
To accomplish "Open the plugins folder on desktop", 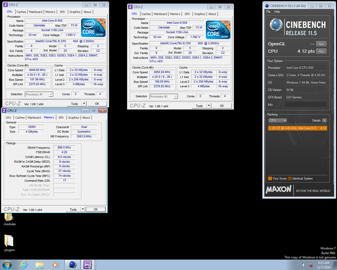I will (9, 243).
